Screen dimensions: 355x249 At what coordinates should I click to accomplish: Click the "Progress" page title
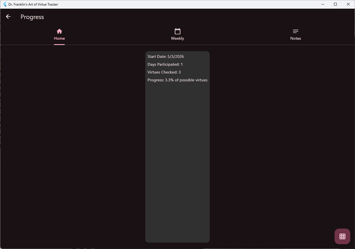click(32, 17)
